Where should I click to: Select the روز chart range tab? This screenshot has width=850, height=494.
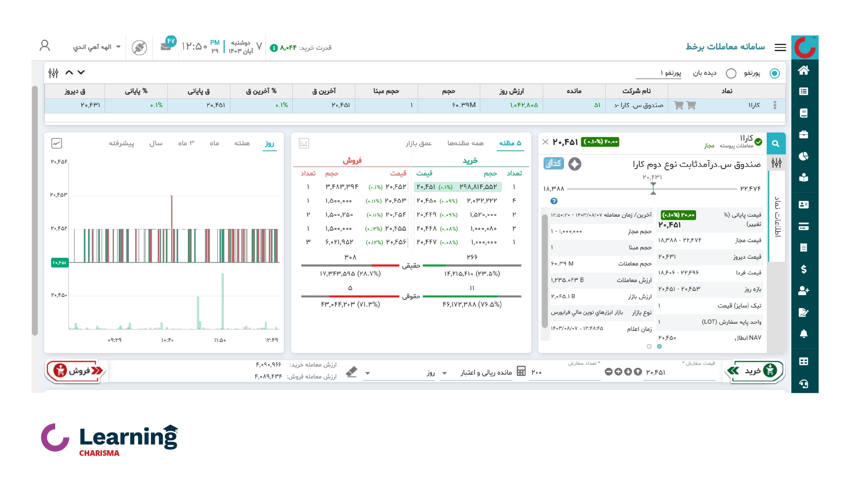[x=269, y=144]
